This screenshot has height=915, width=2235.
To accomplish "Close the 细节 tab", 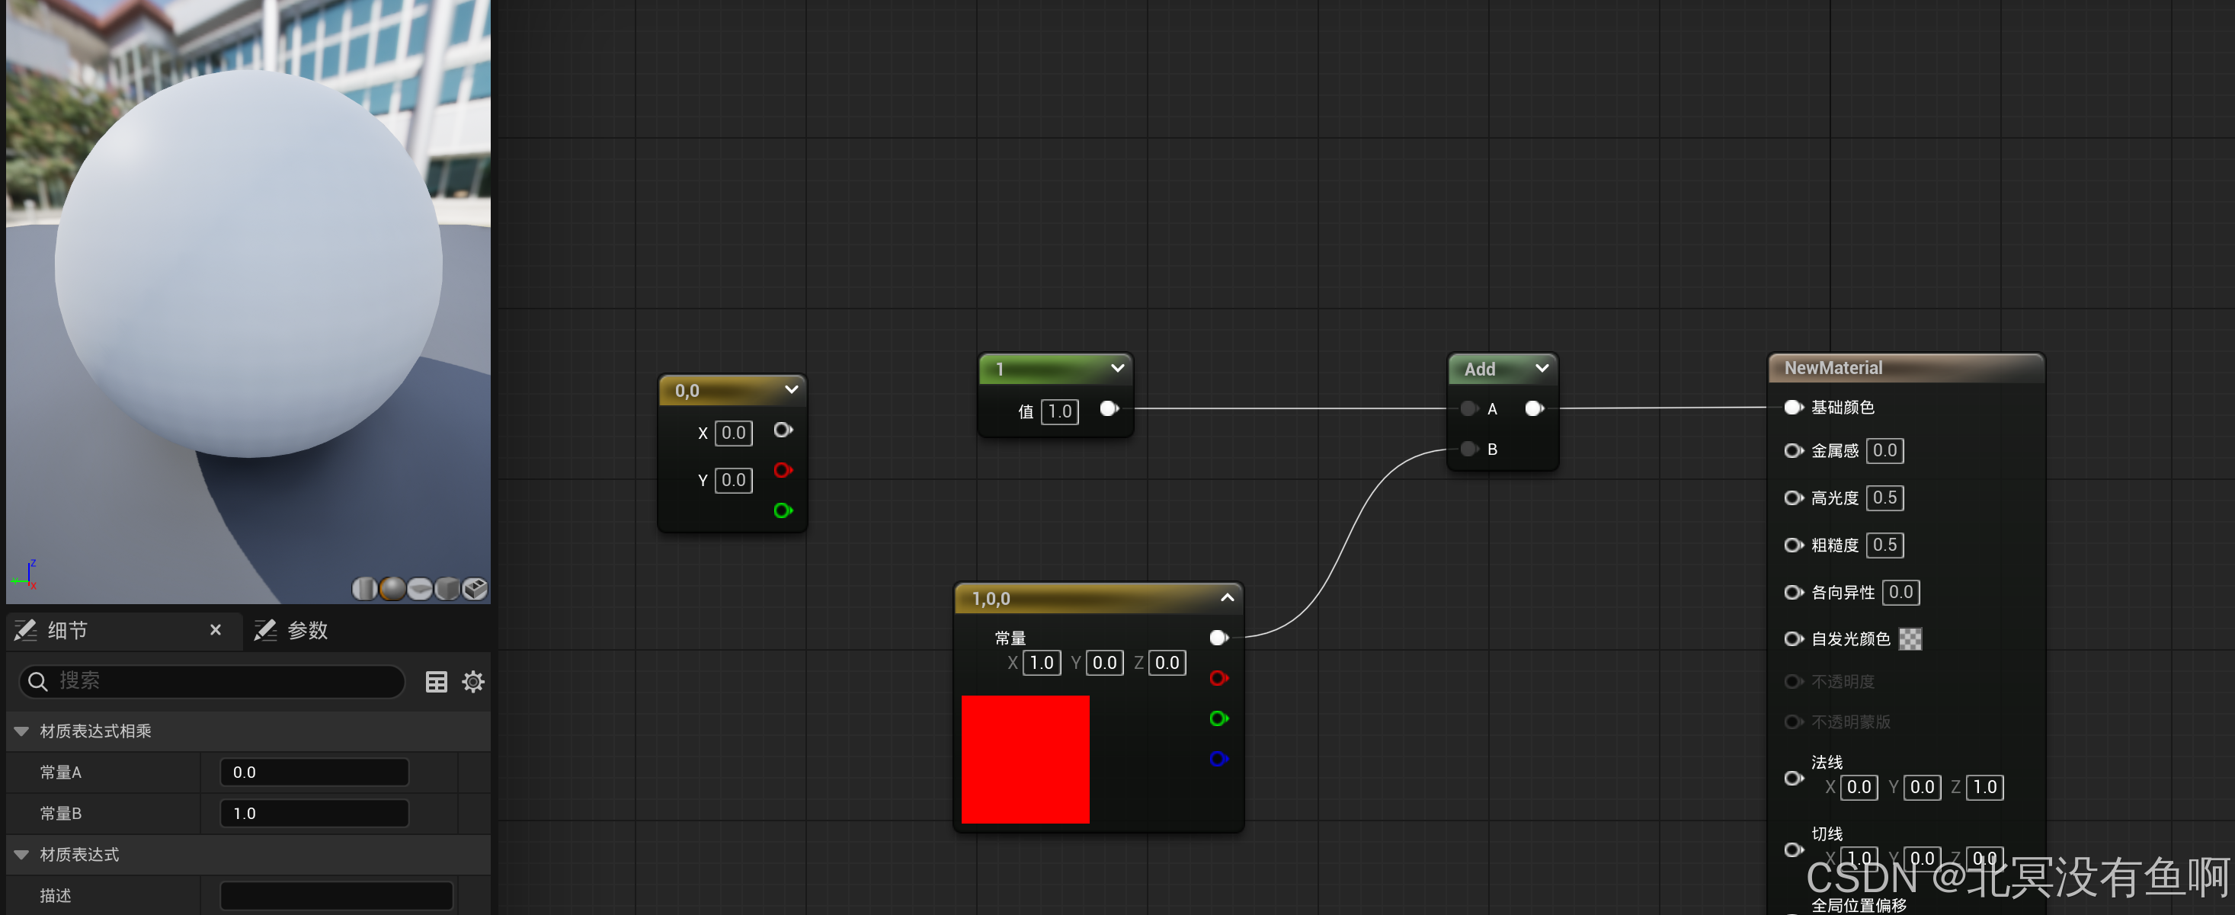I will point(215,631).
